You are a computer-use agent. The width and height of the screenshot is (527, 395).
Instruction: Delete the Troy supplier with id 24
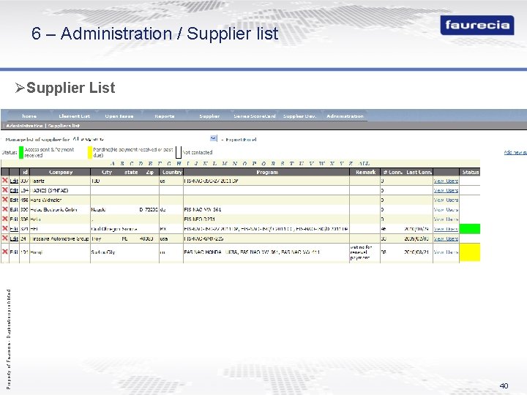coord(4,238)
